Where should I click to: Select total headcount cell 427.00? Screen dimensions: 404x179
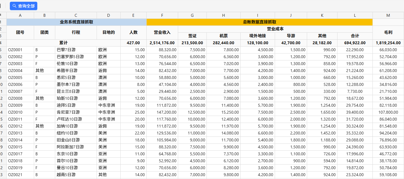[133, 43]
